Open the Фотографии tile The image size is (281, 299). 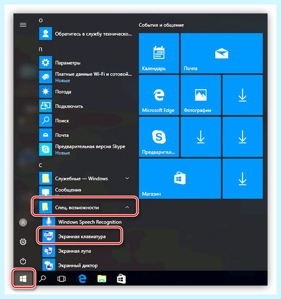201,95
